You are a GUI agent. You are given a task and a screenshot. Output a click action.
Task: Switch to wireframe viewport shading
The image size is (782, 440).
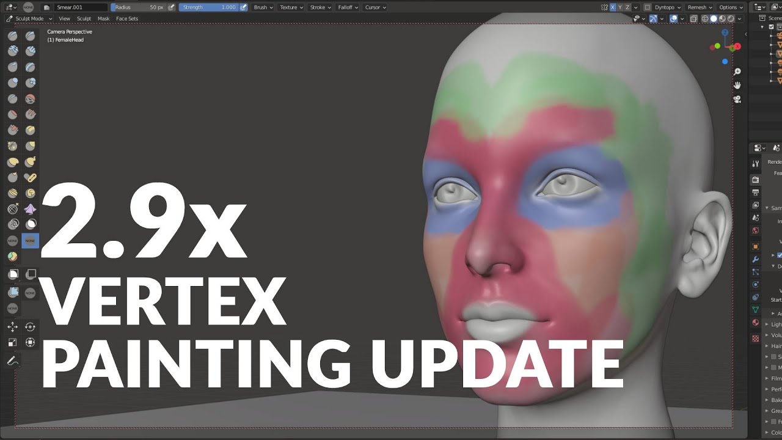point(705,19)
